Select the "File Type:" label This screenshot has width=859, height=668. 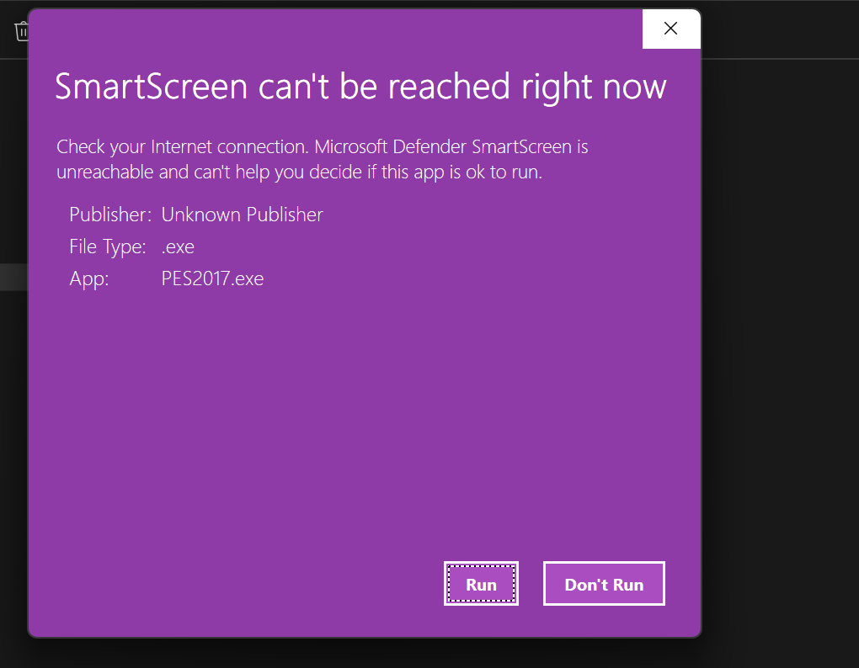[x=108, y=247]
